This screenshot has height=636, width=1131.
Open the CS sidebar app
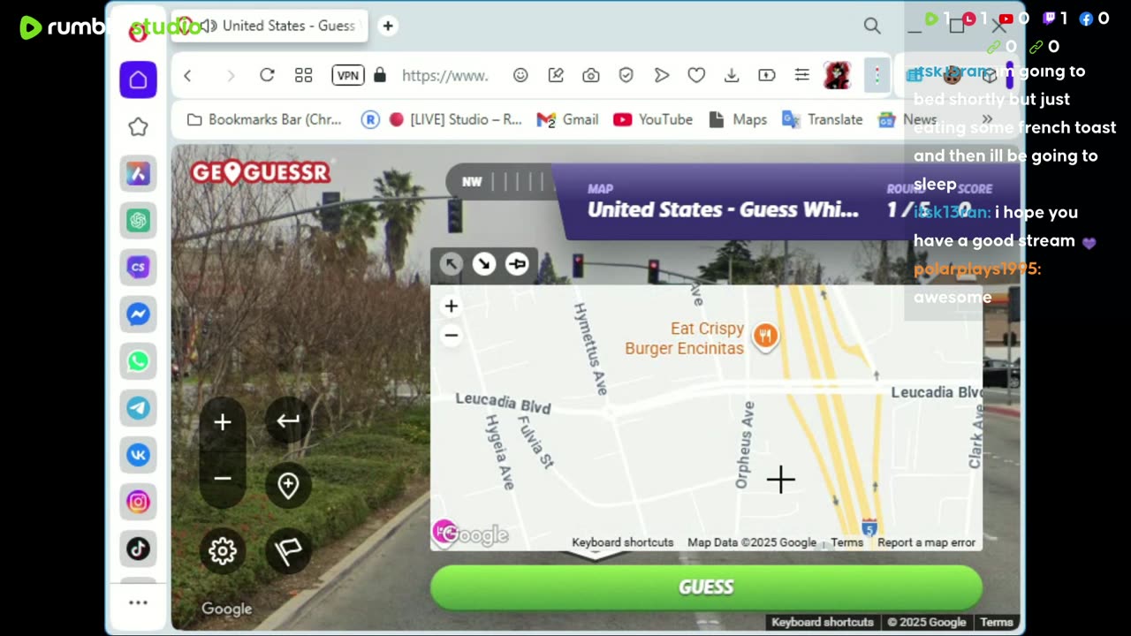(138, 267)
